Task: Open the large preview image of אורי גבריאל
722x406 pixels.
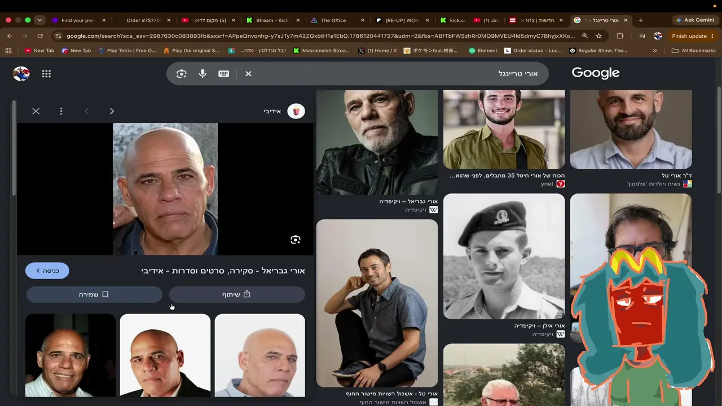Action: tap(165, 189)
